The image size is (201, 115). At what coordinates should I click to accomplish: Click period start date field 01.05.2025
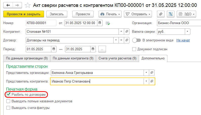click(x=38, y=49)
